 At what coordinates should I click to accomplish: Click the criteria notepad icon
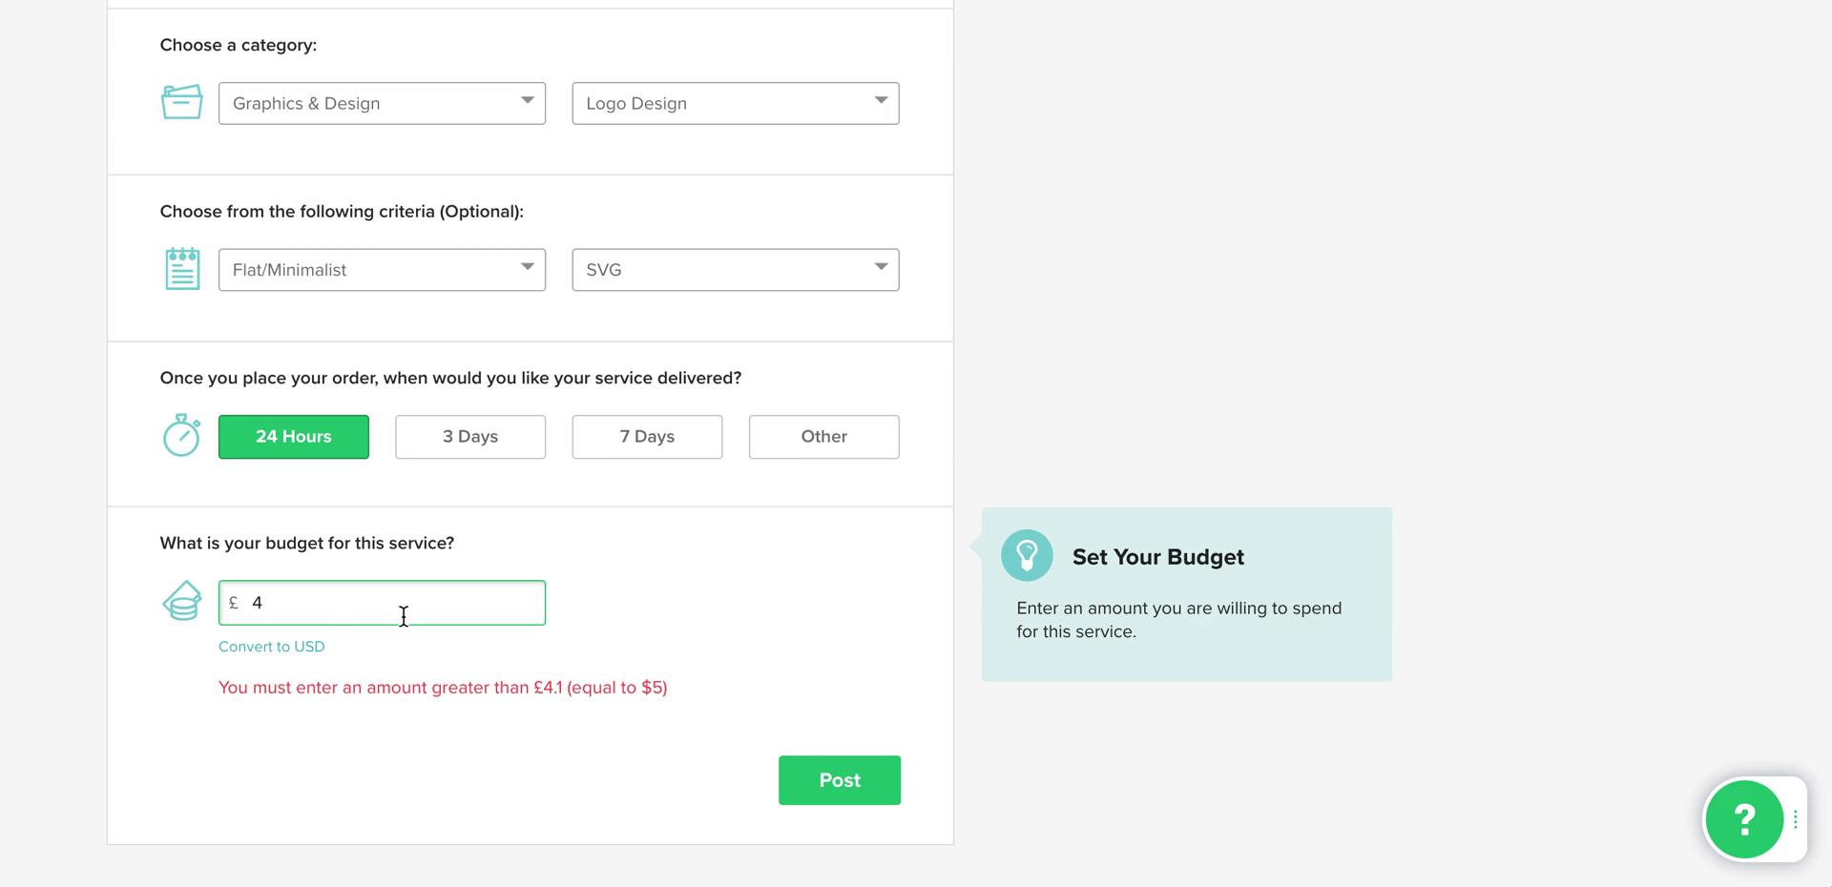tap(182, 269)
